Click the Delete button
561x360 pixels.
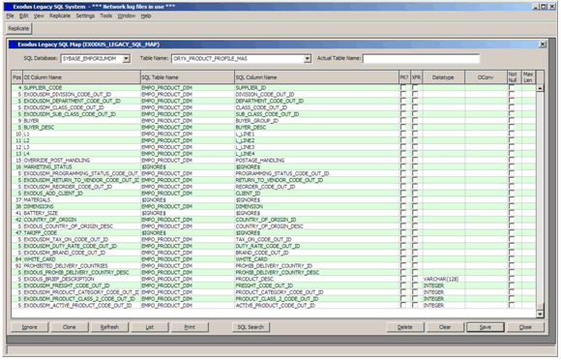pyautogui.click(x=405, y=327)
